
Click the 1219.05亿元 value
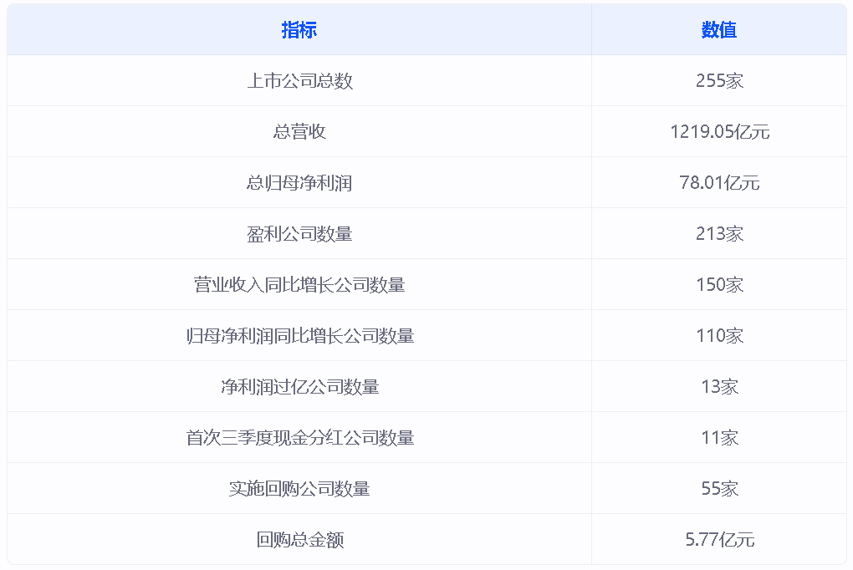pyautogui.click(x=719, y=132)
